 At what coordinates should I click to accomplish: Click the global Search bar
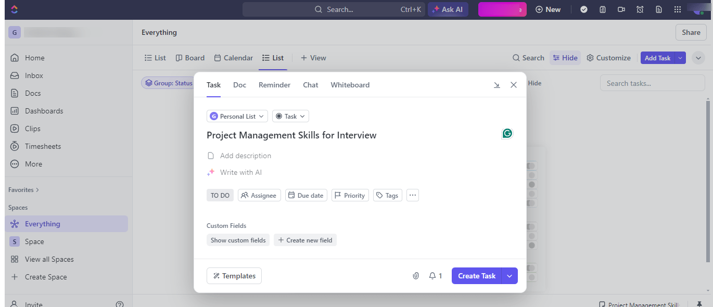coord(333,9)
